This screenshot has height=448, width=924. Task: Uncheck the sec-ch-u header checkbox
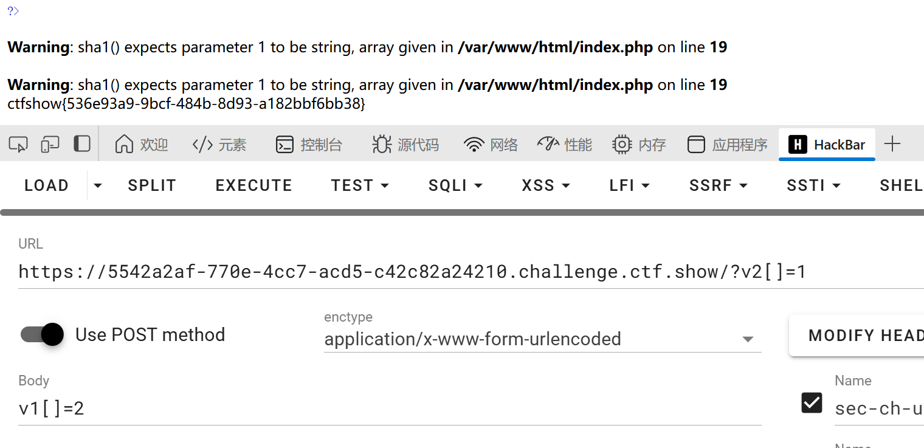coord(812,402)
